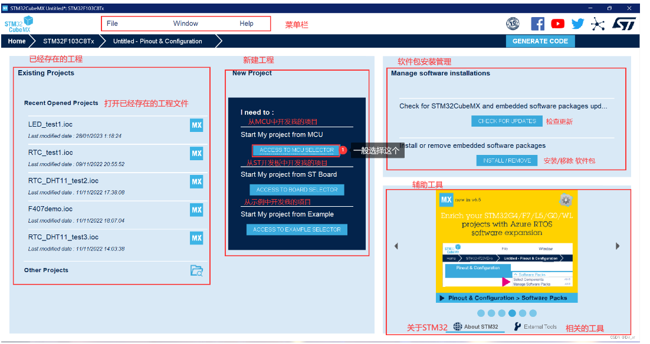Image resolution: width=650 pixels, height=344 pixels.
Task: Open the Twitter icon in the header
Action: point(577,24)
